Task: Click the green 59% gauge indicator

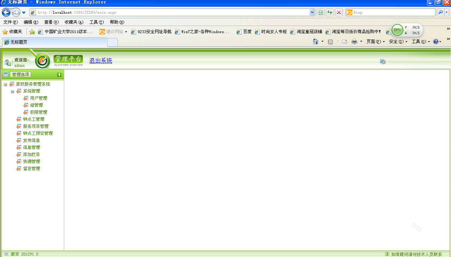Action: pos(397,30)
